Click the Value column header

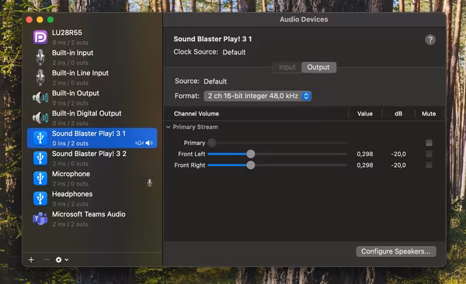[365, 114]
